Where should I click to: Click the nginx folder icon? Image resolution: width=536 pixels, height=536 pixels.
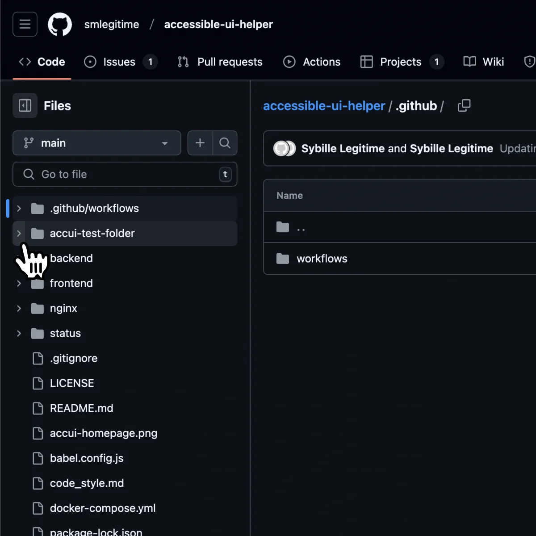click(38, 308)
